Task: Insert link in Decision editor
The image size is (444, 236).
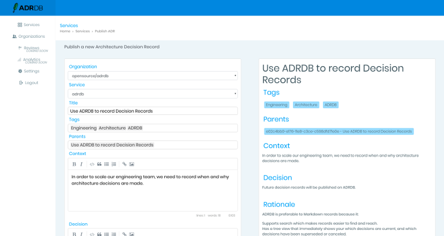Action: 124,234
